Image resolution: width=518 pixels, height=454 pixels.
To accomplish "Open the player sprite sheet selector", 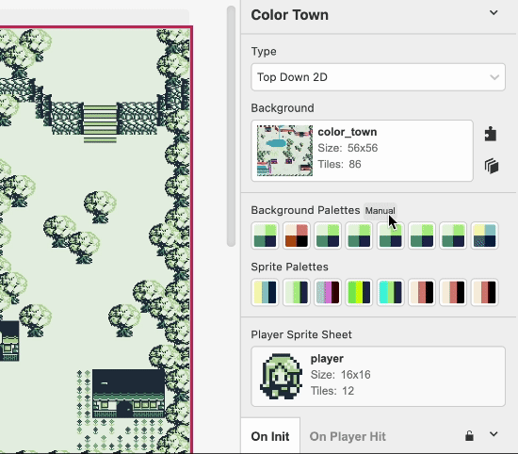I will coord(378,377).
